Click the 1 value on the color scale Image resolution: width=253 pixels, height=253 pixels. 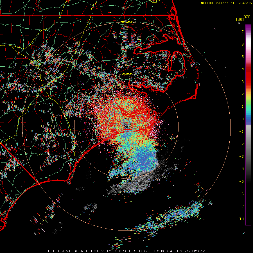point(243,107)
